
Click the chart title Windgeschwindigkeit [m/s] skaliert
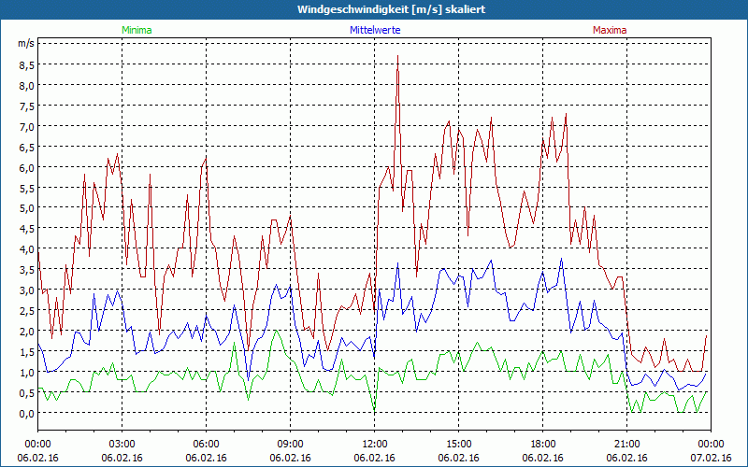click(391, 9)
